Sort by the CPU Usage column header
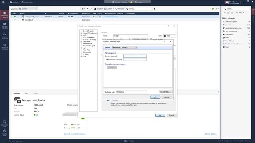Viewport: 255px width, 143px height. click(x=97, y=14)
